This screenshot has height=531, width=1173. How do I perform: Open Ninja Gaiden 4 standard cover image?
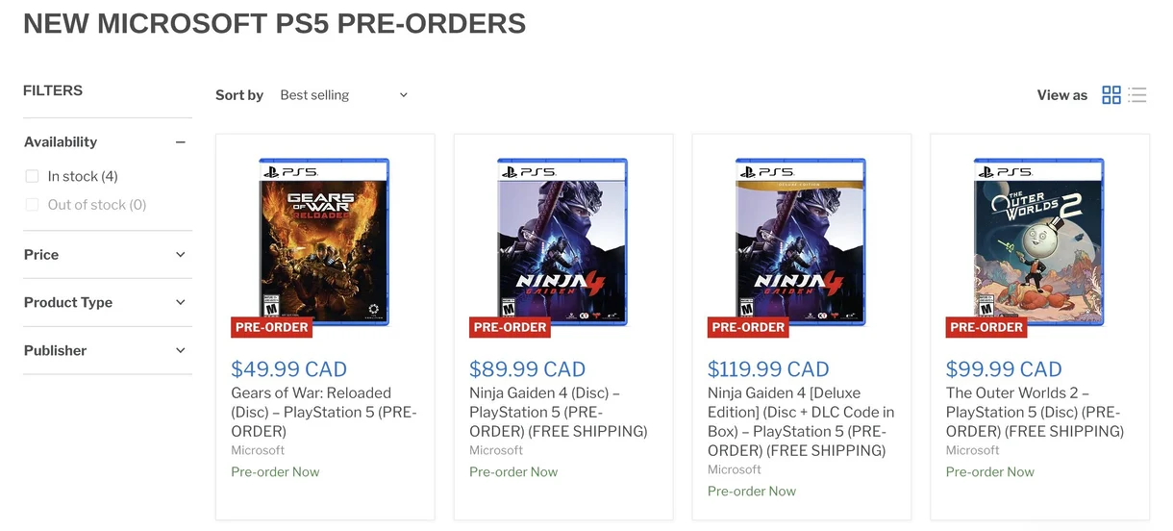[x=563, y=242]
